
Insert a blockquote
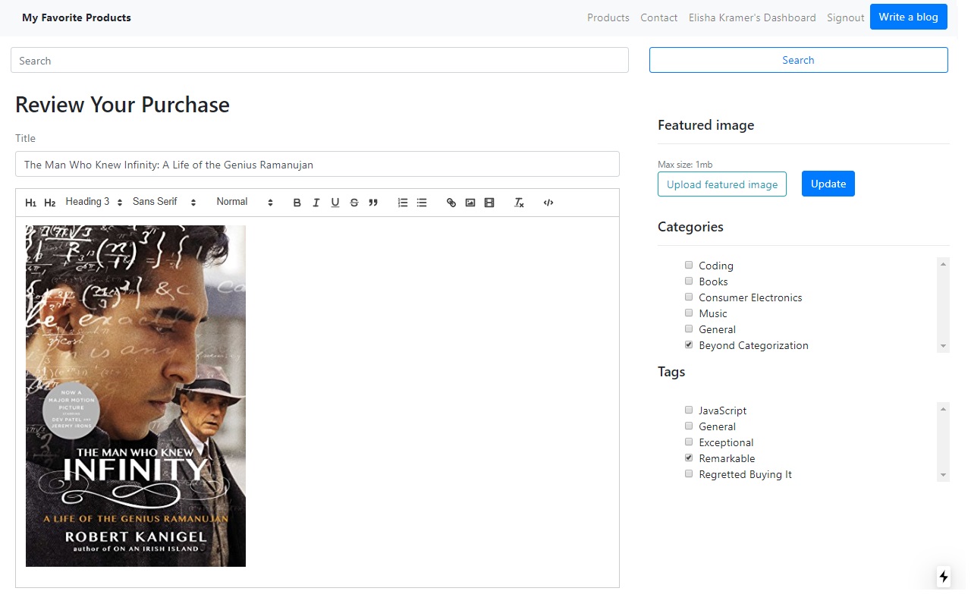tap(373, 203)
